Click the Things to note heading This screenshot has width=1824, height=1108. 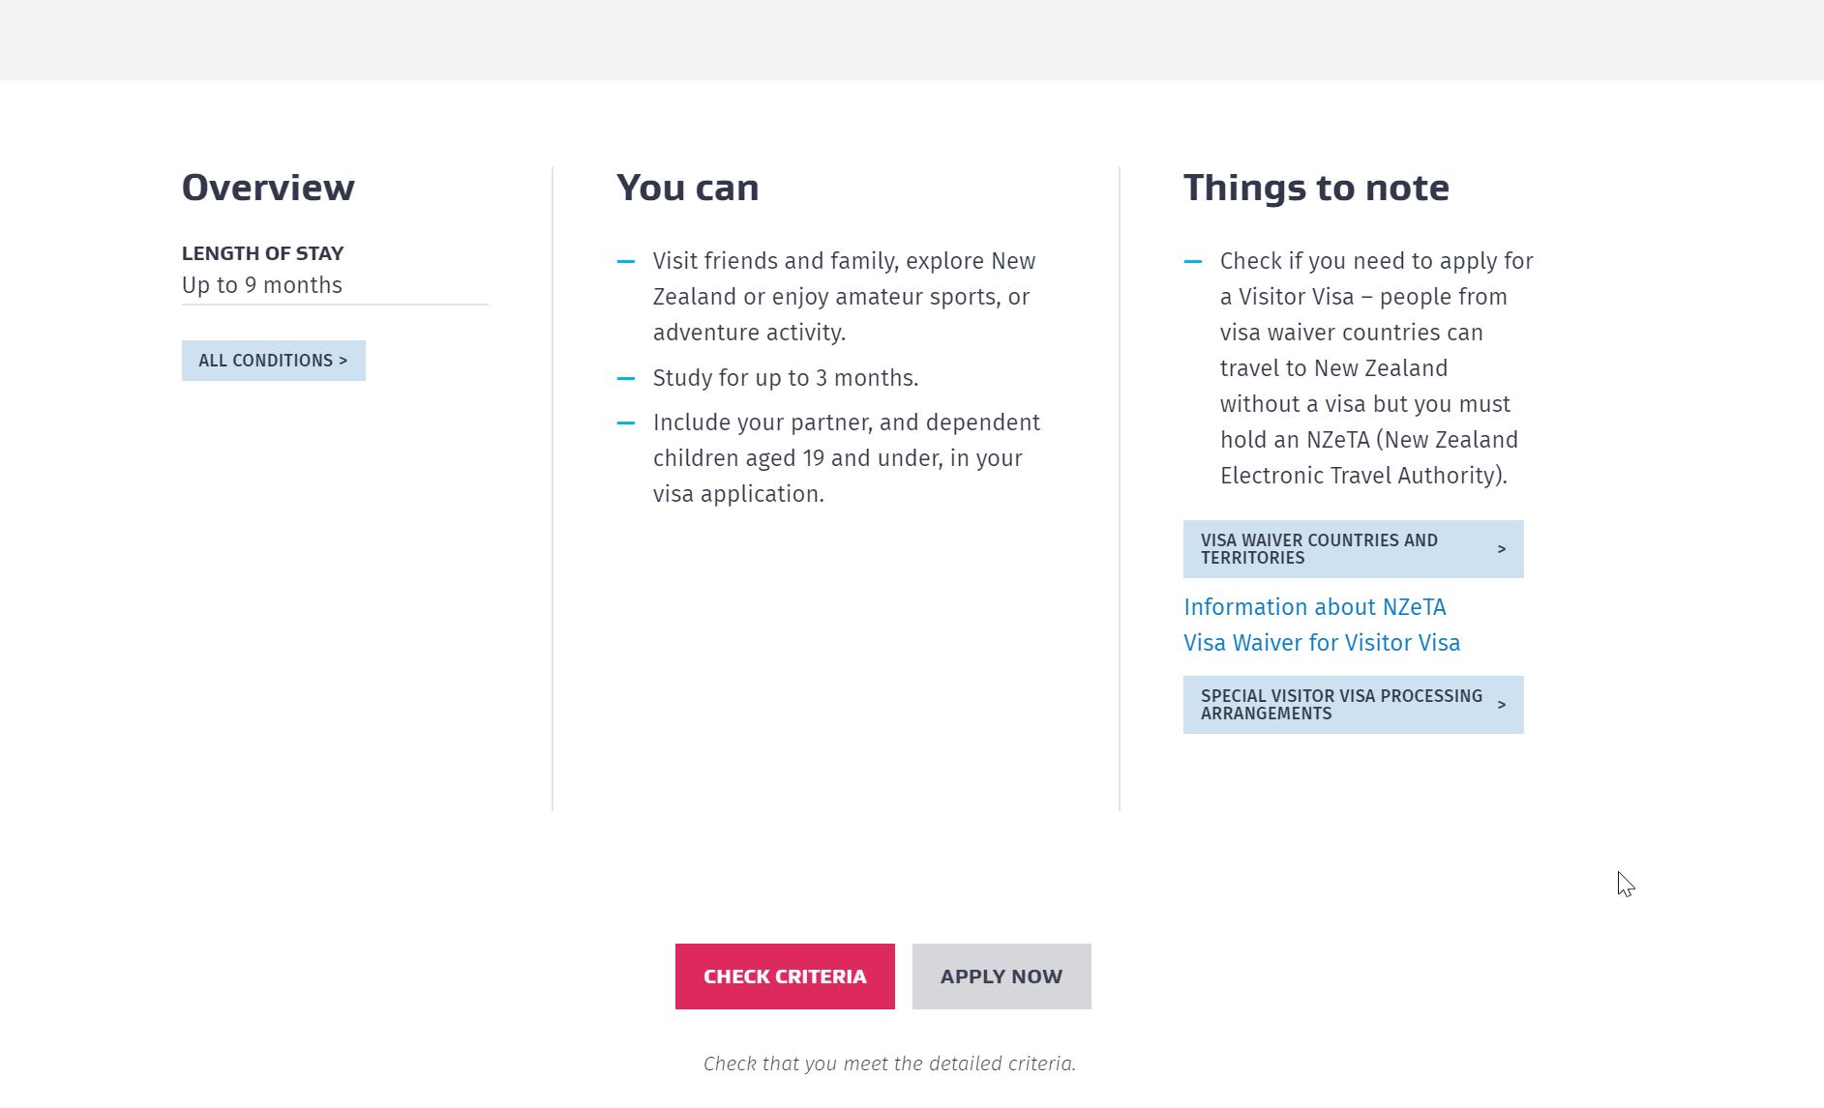pos(1316,188)
